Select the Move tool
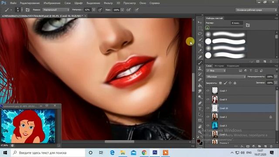Screen dimensions: 279x157 [x=200, y=22]
